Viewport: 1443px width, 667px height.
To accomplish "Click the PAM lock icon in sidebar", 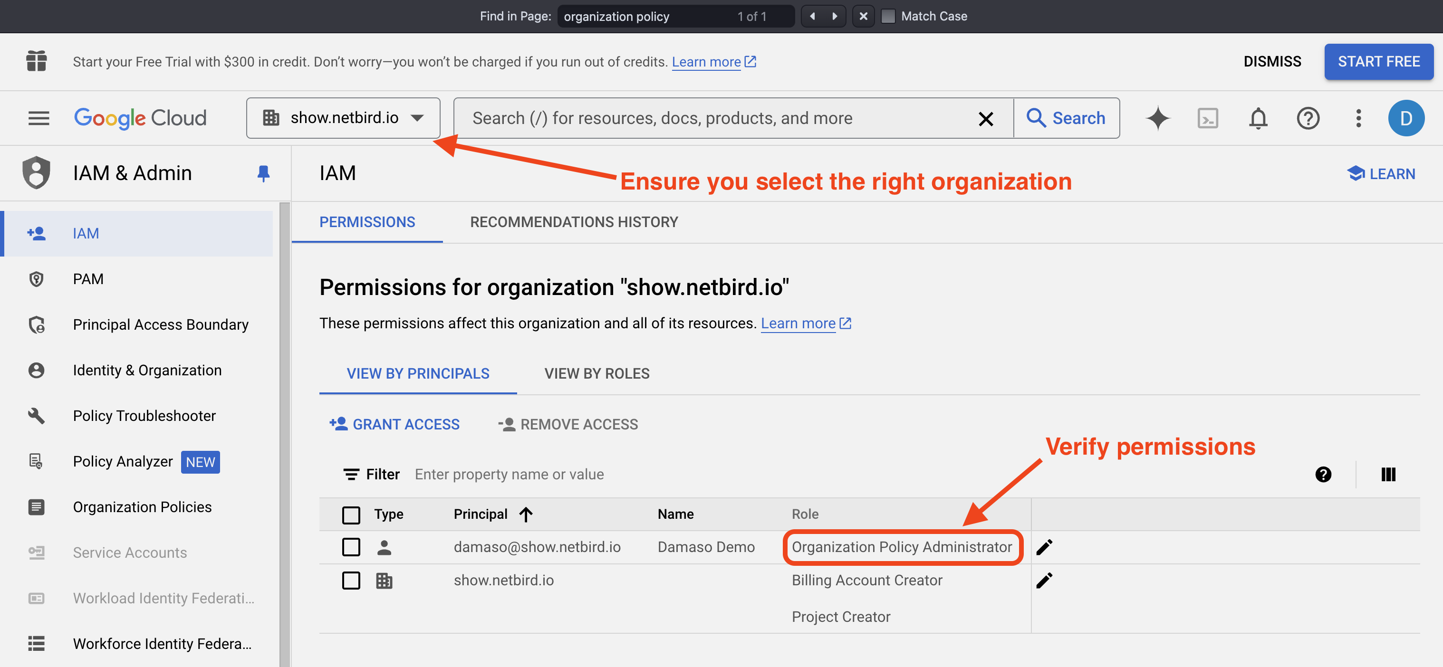I will click(x=37, y=278).
